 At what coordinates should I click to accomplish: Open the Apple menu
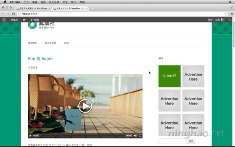point(5,2)
